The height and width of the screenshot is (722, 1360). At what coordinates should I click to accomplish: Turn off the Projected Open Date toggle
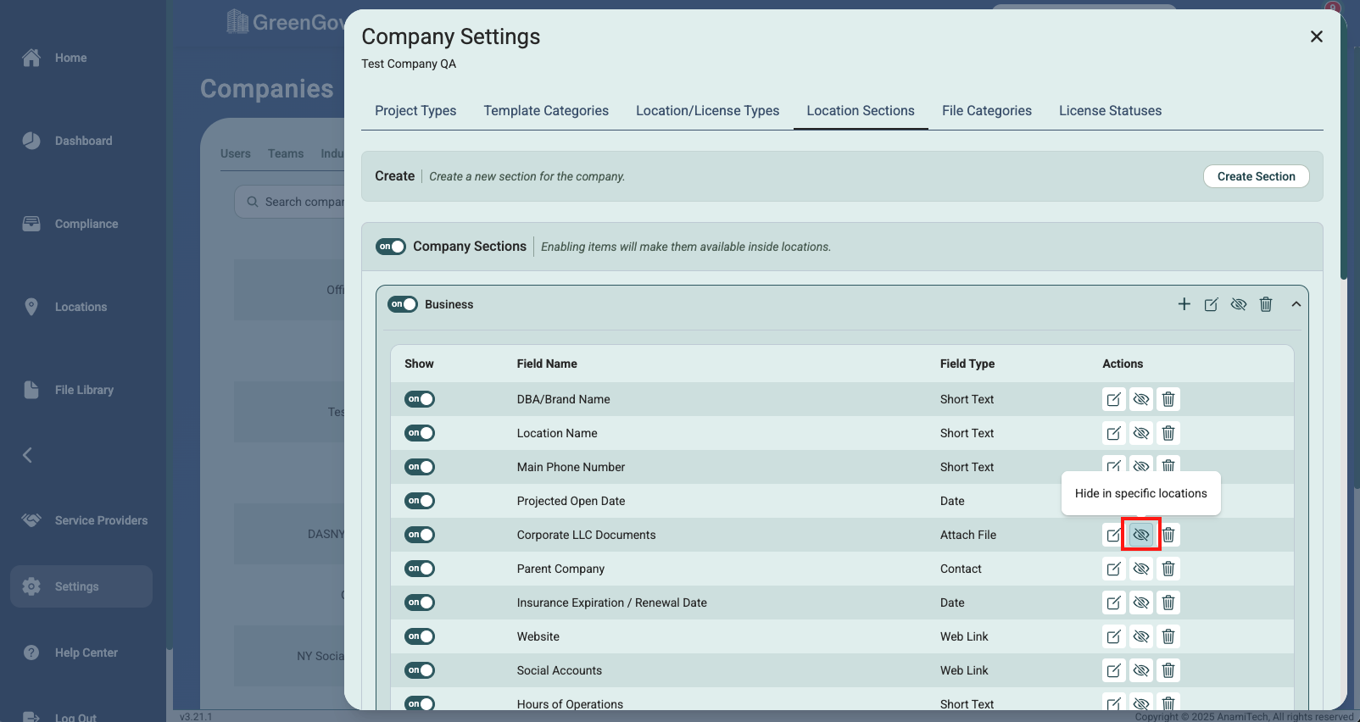coord(420,501)
